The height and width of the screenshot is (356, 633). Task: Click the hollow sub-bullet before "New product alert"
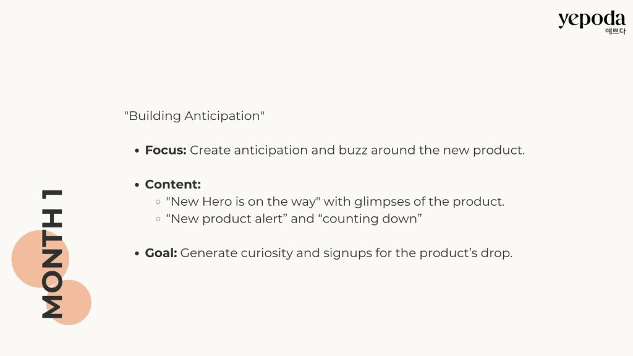tap(158, 219)
